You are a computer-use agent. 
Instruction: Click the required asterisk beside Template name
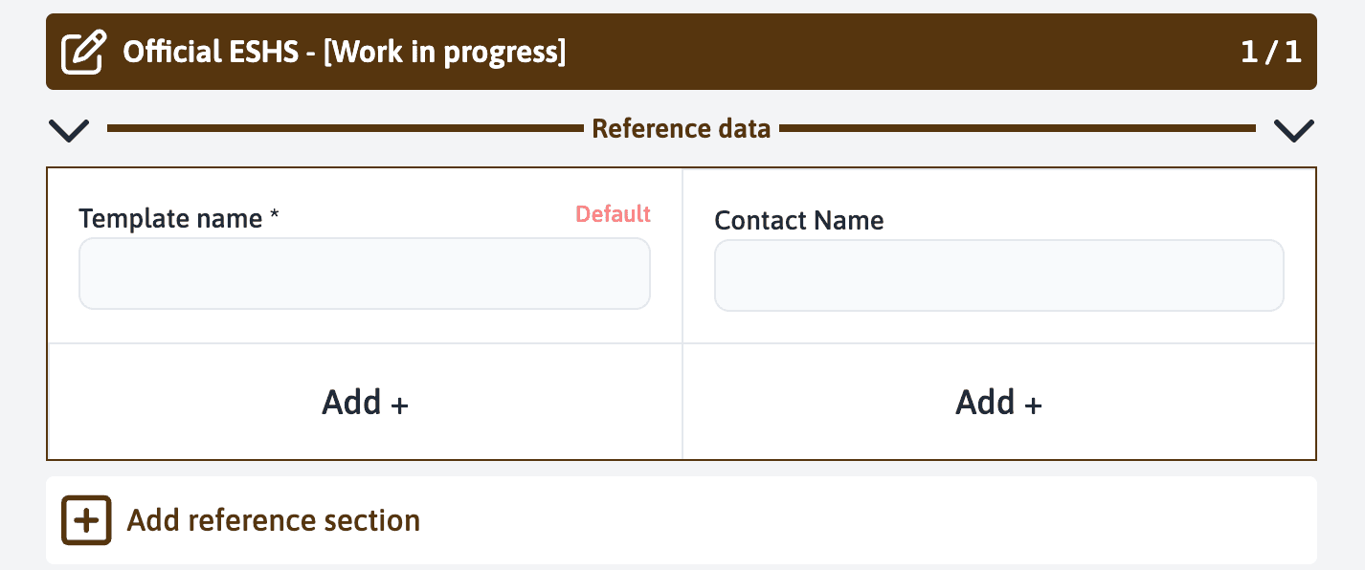tap(275, 217)
